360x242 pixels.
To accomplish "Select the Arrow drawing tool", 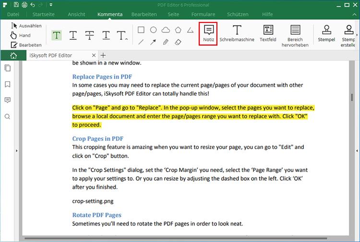I will (153, 42).
